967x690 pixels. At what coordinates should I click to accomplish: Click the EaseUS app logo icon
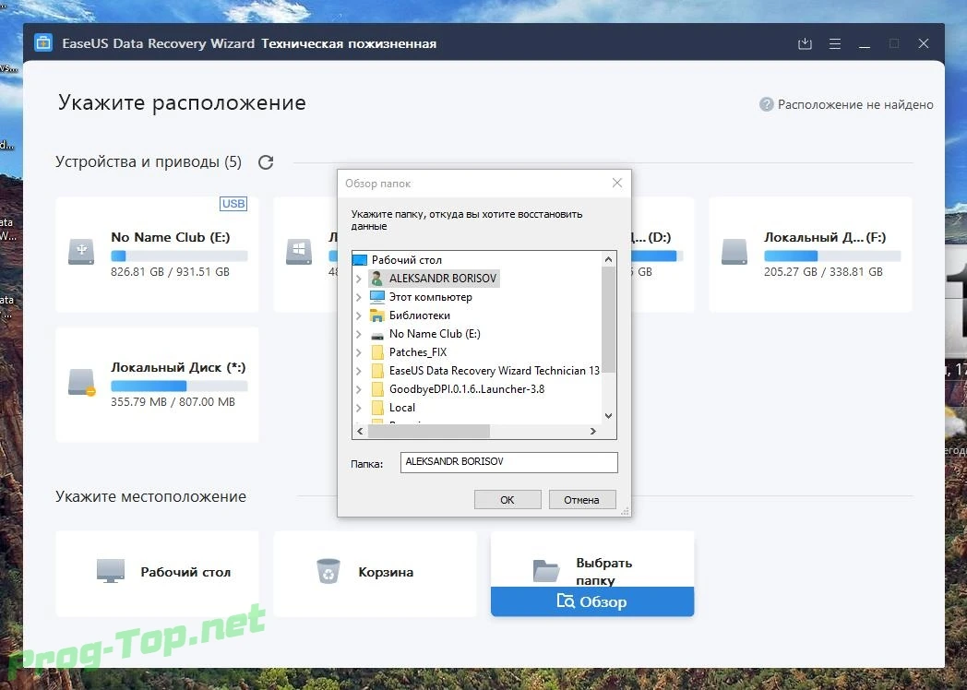coord(43,43)
